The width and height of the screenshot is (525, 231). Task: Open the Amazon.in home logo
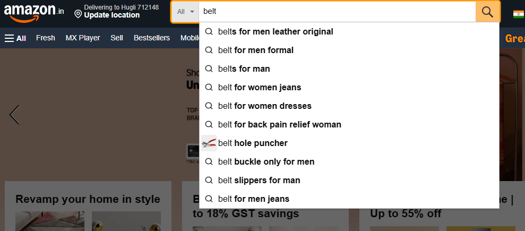point(34,12)
